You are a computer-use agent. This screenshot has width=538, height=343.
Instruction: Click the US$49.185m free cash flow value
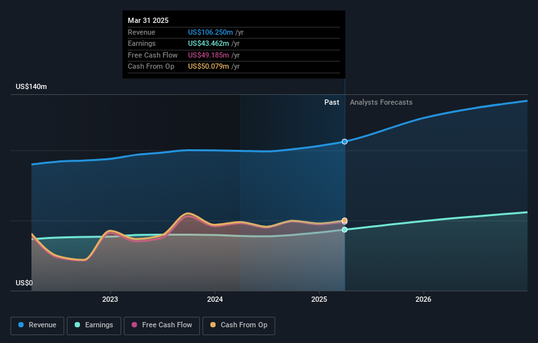pyautogui.click(x=208, y=55)
